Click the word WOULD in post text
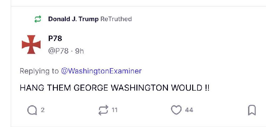Image resolution: width=266 pixels, height=127 pixels. pos(187,88)
